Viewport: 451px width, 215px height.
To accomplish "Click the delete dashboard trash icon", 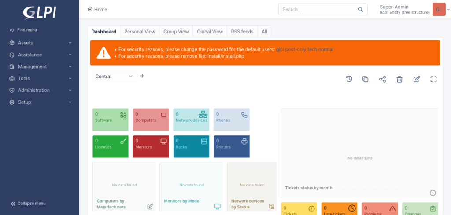I will (399, 79).
